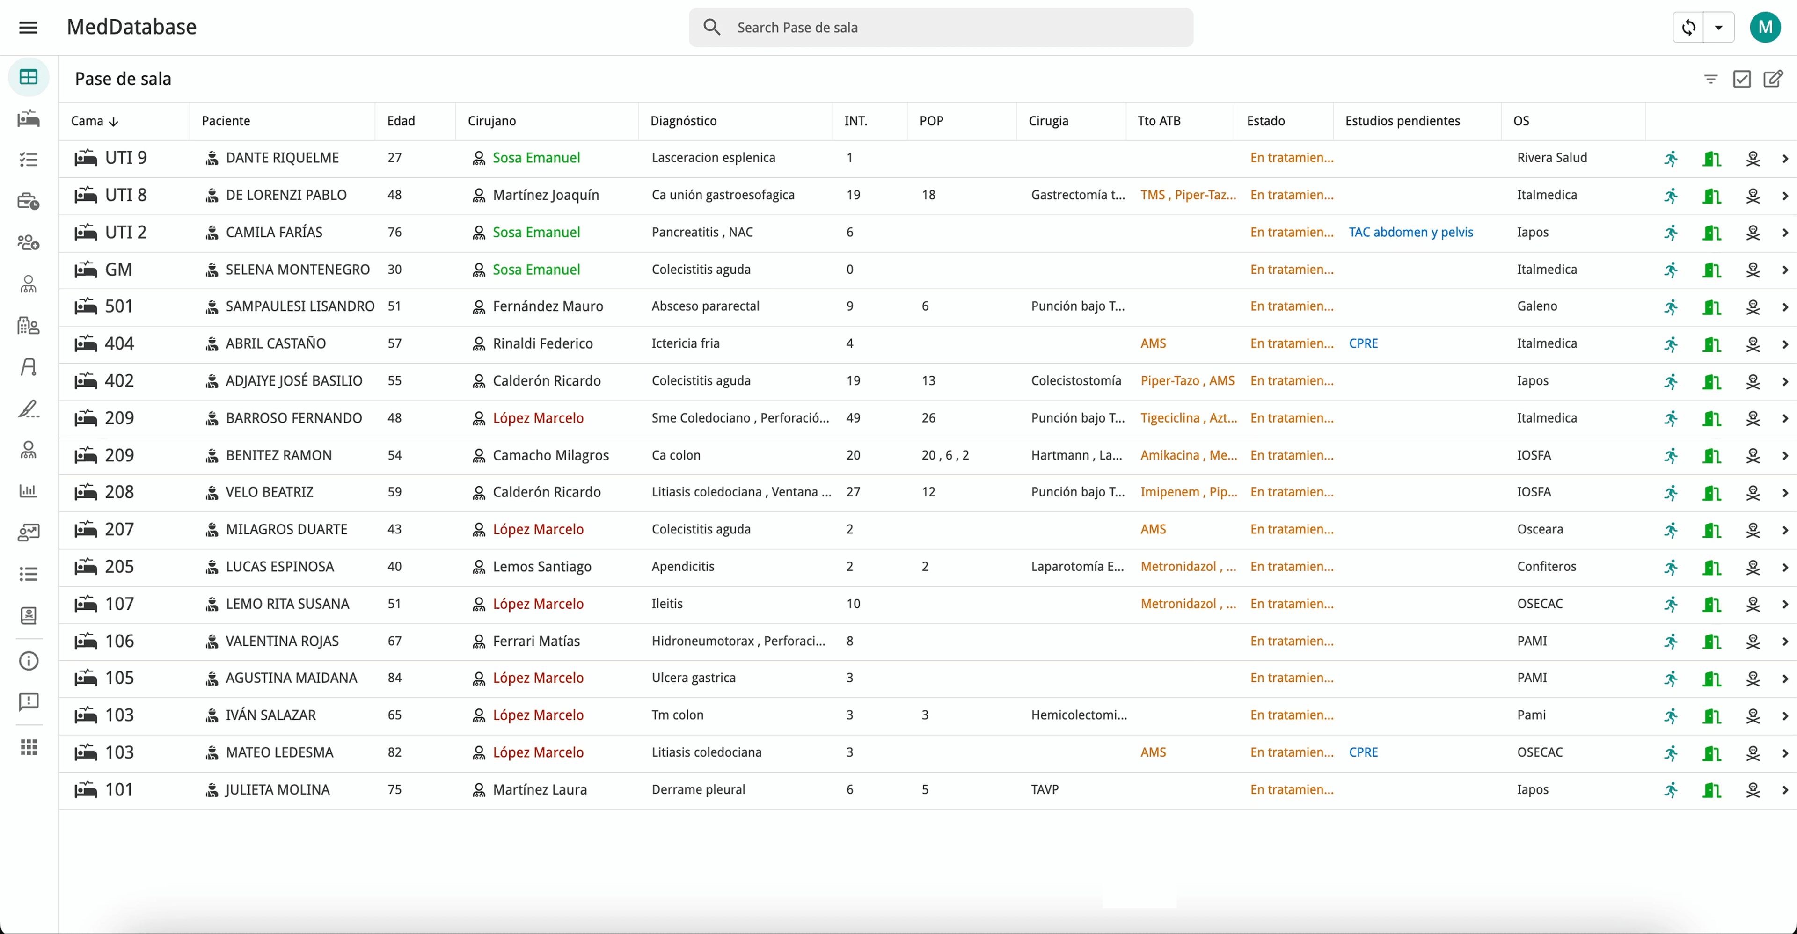Expand row chevron for SELENA MONTENEGRO
This screenshot has width=1797, height=934.
coord(1785,270)
